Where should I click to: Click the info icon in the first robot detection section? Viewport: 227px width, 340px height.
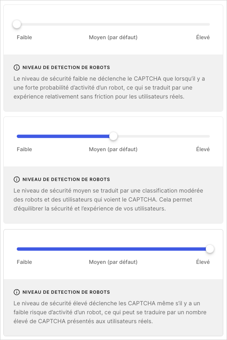click(x=16, y=68)
